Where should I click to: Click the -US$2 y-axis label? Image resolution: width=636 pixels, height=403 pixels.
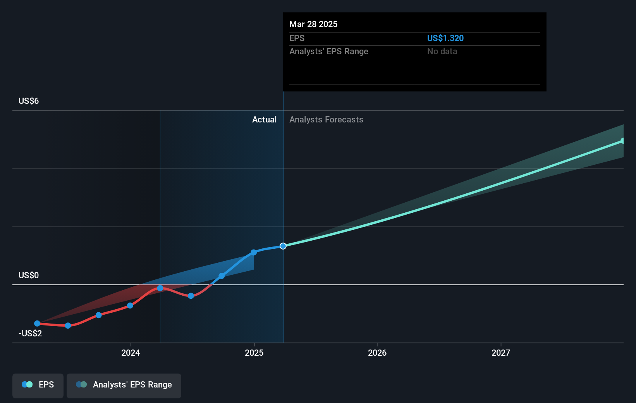(x=30, y=334)
